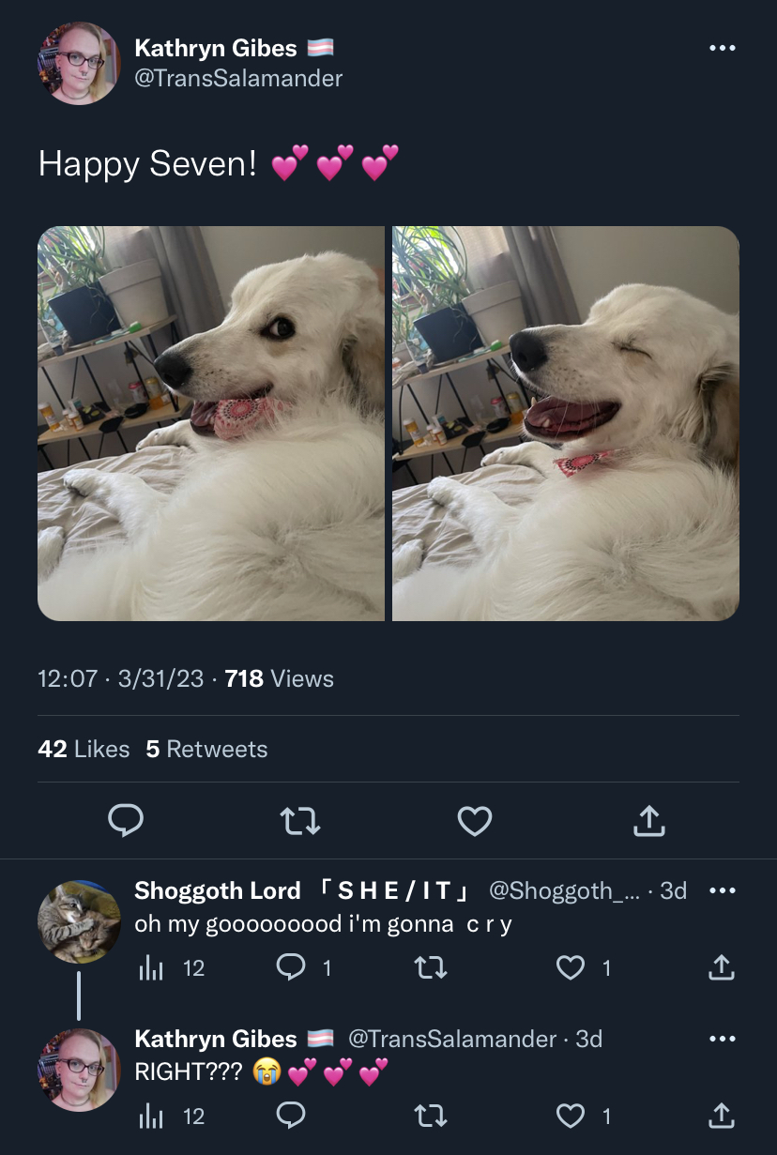
Task: Open Kathryn Gibes profile picture at top
Action: pos(79,64)
